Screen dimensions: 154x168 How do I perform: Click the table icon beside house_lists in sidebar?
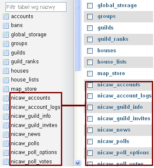pos(6,80)
